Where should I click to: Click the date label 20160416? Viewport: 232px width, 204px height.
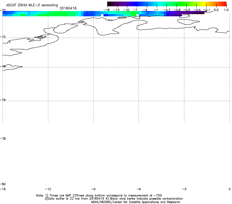(68, 8)
